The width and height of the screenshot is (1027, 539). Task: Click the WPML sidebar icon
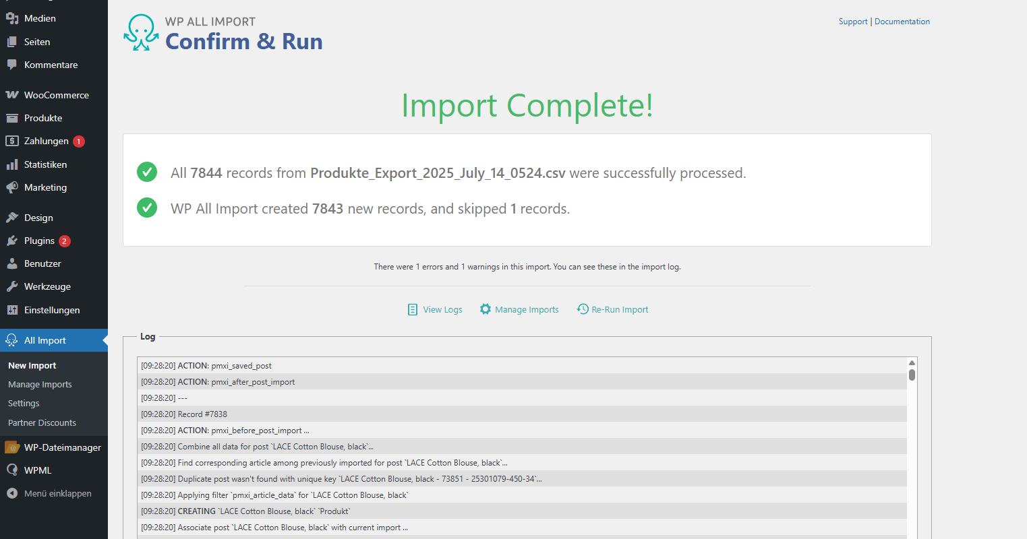coord(11,470)
